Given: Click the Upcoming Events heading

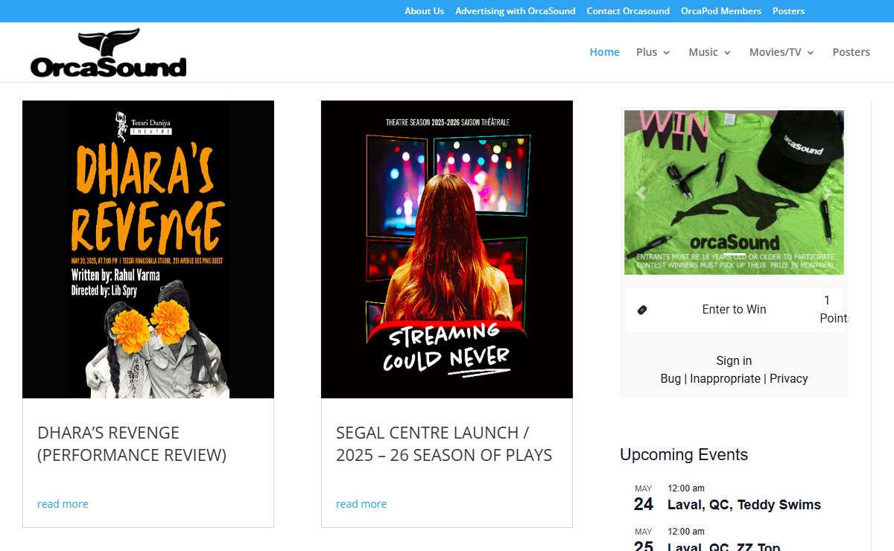Looking at the screenshot, I should click(684, 455).
